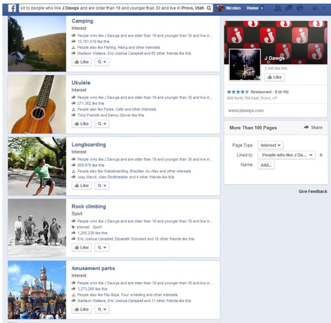Click the Name Add... button
Screen dimensions: 331x323
point(266,165)
